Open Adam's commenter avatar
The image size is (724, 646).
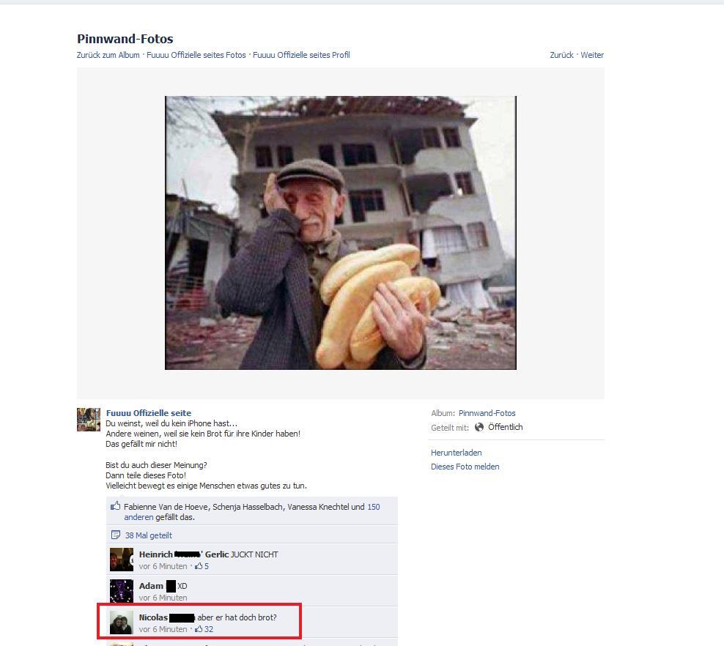(122, 591)
